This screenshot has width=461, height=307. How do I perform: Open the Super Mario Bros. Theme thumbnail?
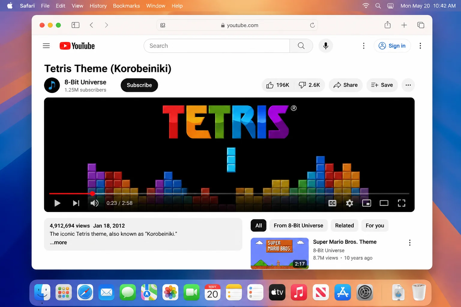tap(279, 253)
